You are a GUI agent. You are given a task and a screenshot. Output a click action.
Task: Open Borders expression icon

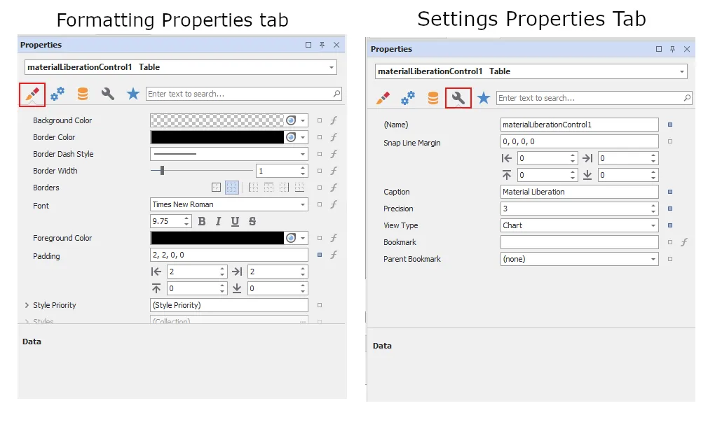click(334, 188)
